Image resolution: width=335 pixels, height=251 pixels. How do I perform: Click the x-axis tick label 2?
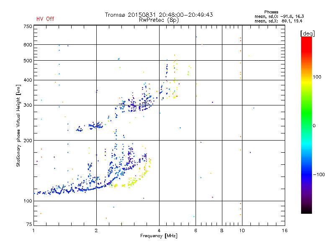96,231
